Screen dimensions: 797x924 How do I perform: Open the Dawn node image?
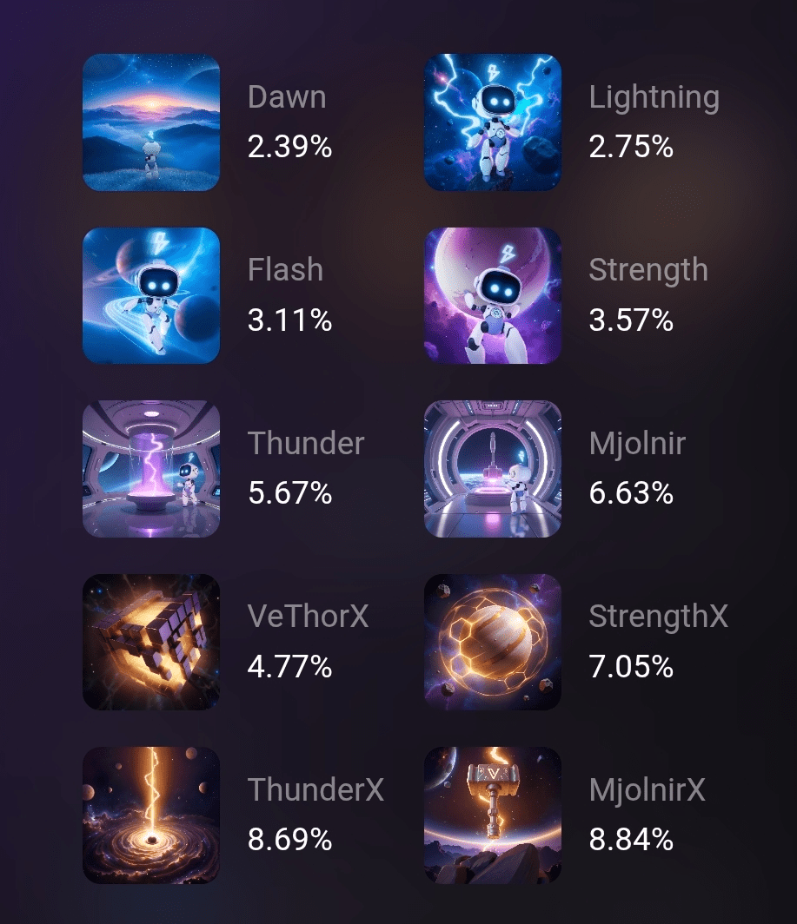click(151, 122)
